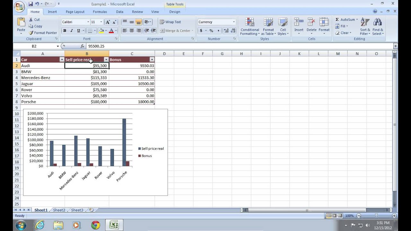Open the Insert ribbon tab
Screen dimensions: 411x231
tap(52, 12)
